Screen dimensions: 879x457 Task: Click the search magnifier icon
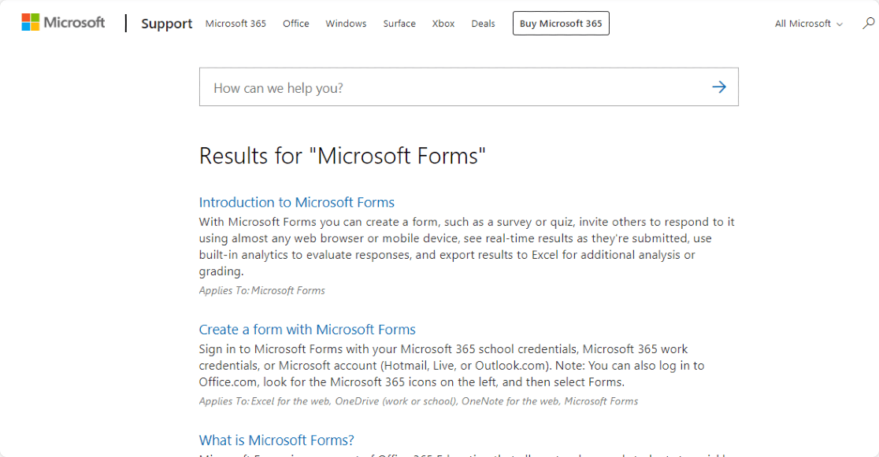pos(868,24)
